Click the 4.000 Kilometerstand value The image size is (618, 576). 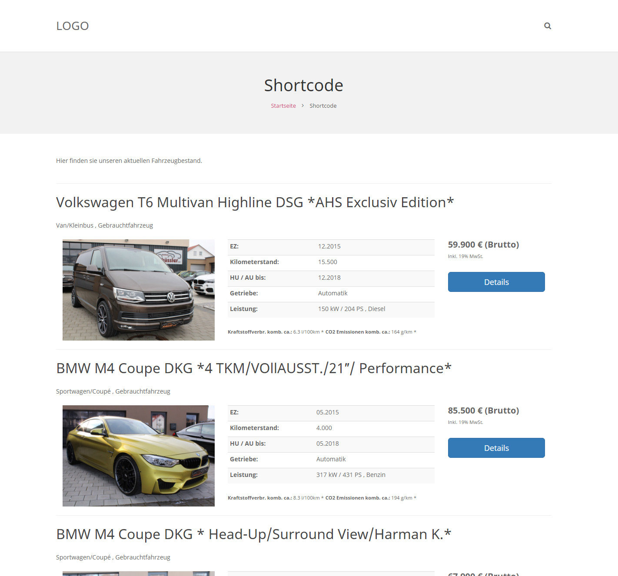point(324,428)
